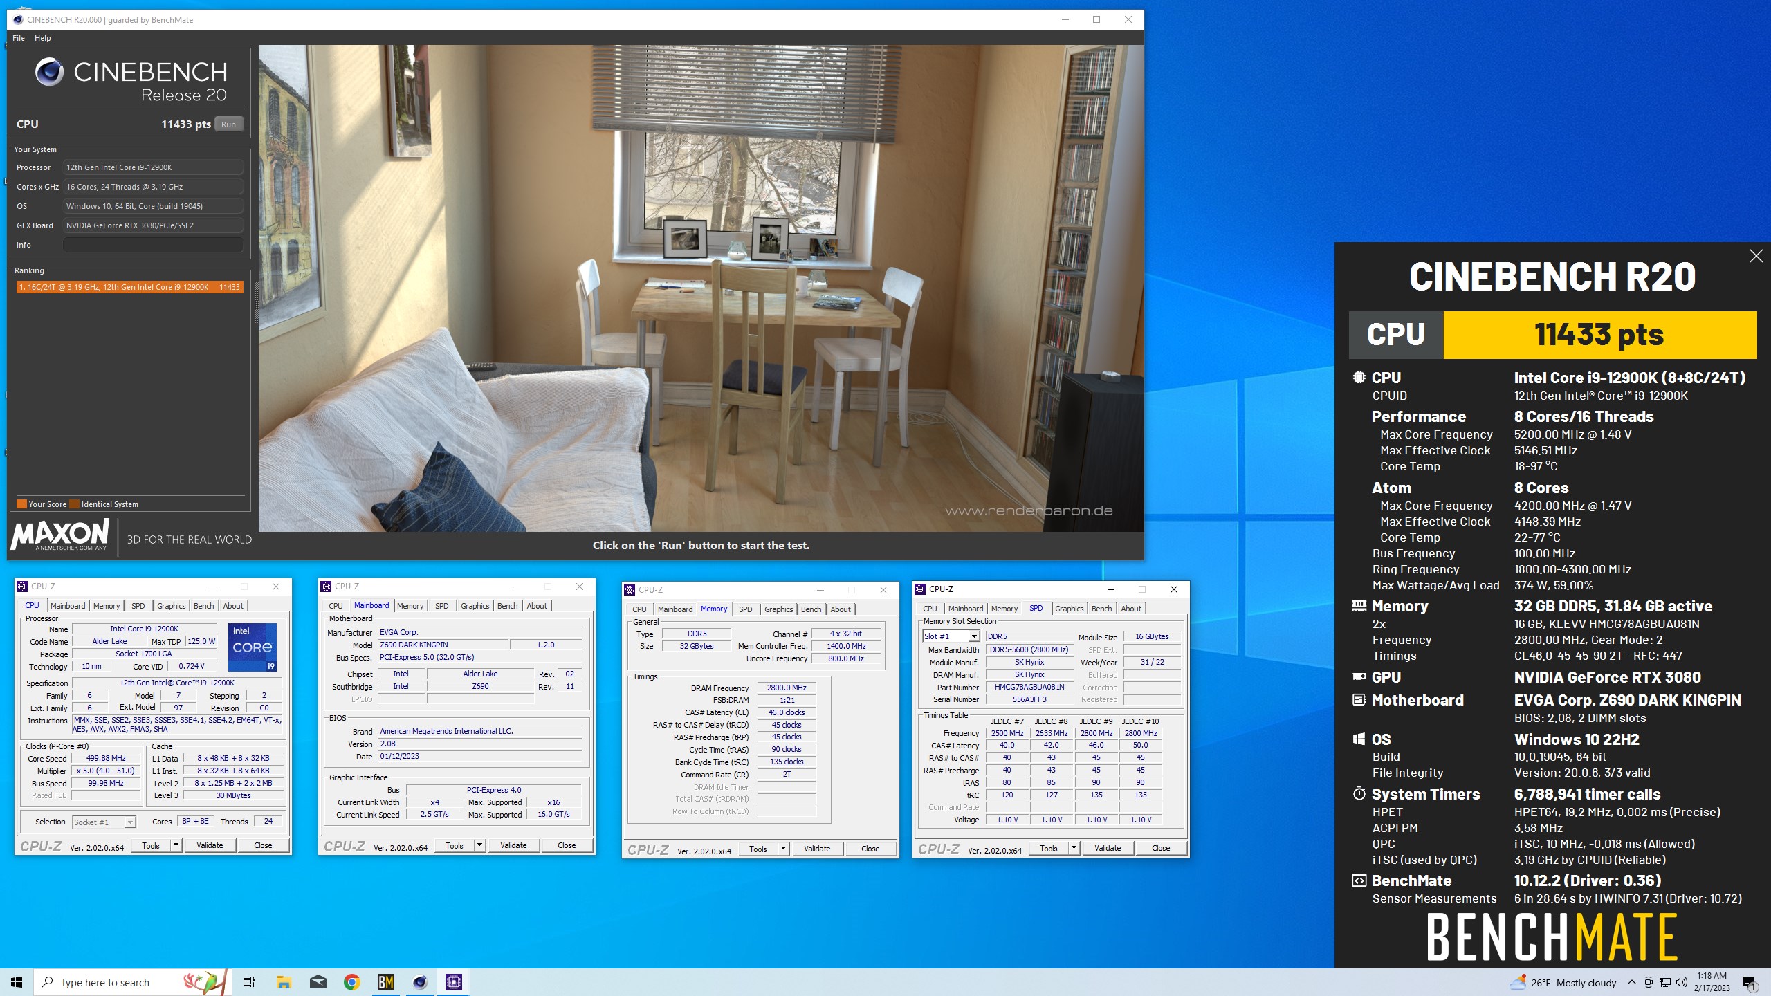Image resolution: width=1771 pixels, height=996 pixels.
Task: Switch to Cinebench via its taskbar icon
Action: [x=420, y=982]
